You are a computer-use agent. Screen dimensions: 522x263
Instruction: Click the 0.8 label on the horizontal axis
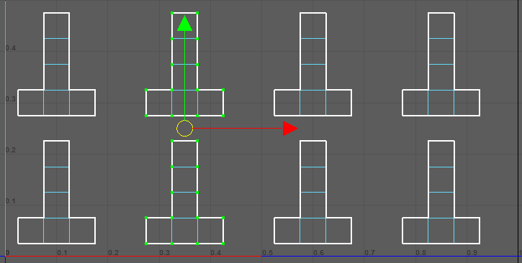[x=420, y=253]
